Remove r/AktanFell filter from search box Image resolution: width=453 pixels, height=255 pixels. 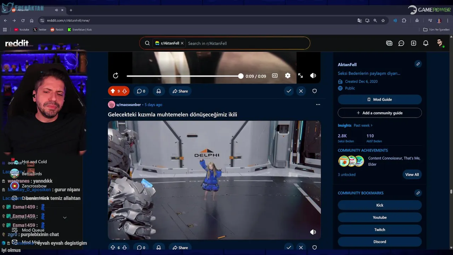pos(182,43)
